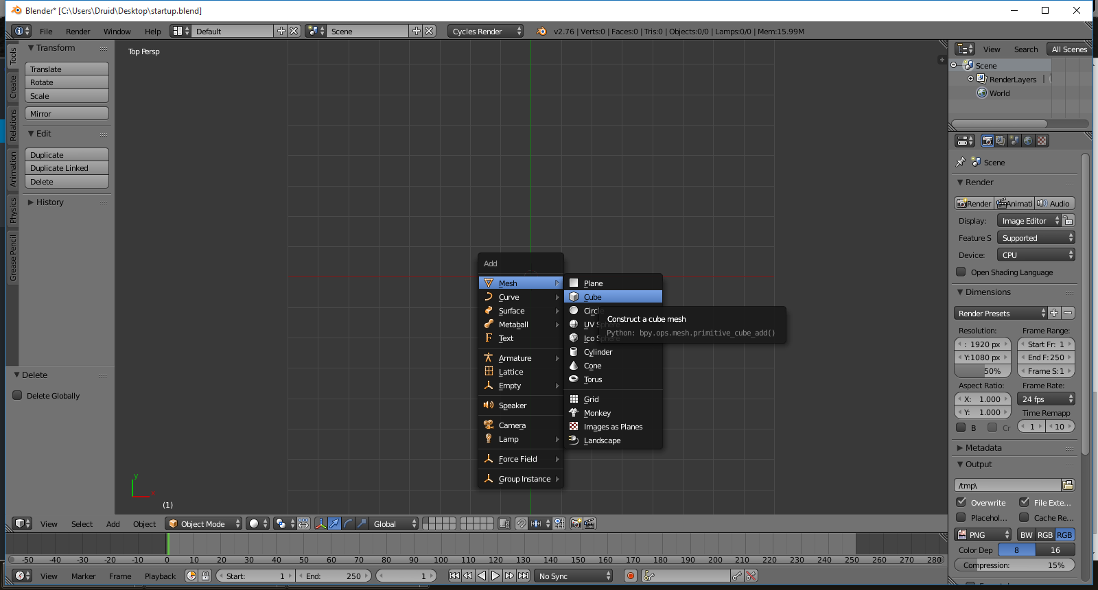Screen dimensions: 1098x590
Task: Click the texture properties checker icon
Action: [x=1042, y=141]
